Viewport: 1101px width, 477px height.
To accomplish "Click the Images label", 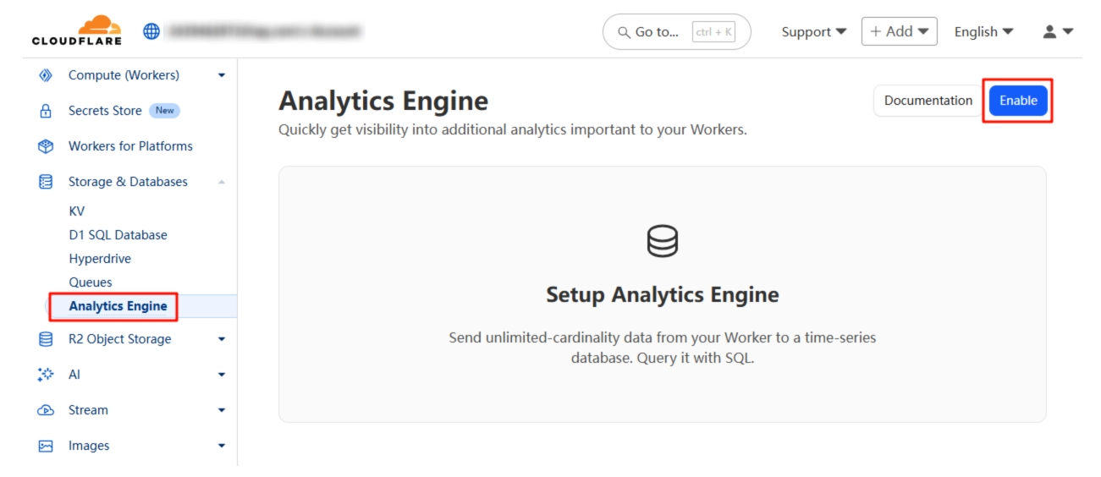I will pos(89,446).
